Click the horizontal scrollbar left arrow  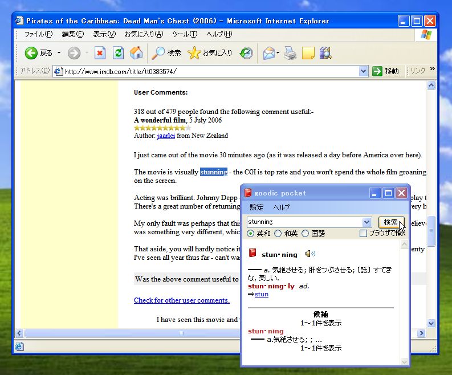pos(19,333)
